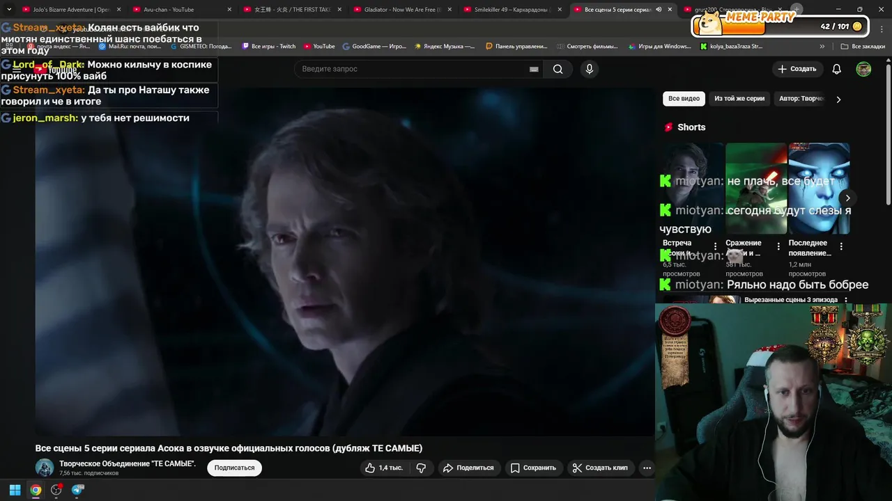Screen dimensions: 892x501
Task: Advance Shorts carousel with next arrow
Action: click(847, 198)
